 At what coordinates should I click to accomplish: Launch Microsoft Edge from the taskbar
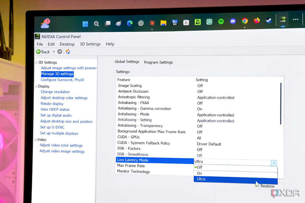point(130,23)
